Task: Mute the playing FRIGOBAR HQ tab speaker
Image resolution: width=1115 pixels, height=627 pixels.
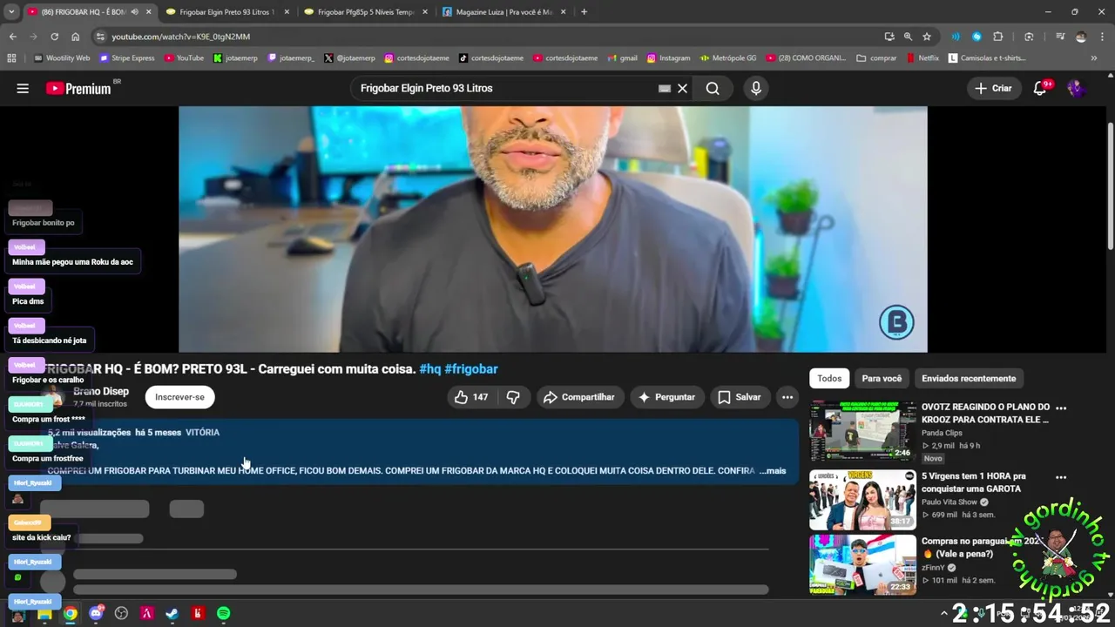Action: point(134,12)
